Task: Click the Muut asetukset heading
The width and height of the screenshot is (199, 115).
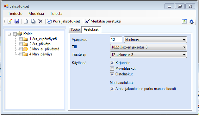Action: (122, 83)
